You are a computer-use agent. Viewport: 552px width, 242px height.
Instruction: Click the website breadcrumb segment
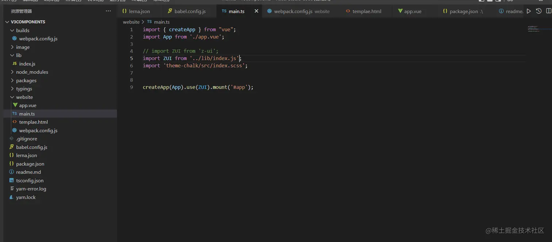[x=131, y=22]
